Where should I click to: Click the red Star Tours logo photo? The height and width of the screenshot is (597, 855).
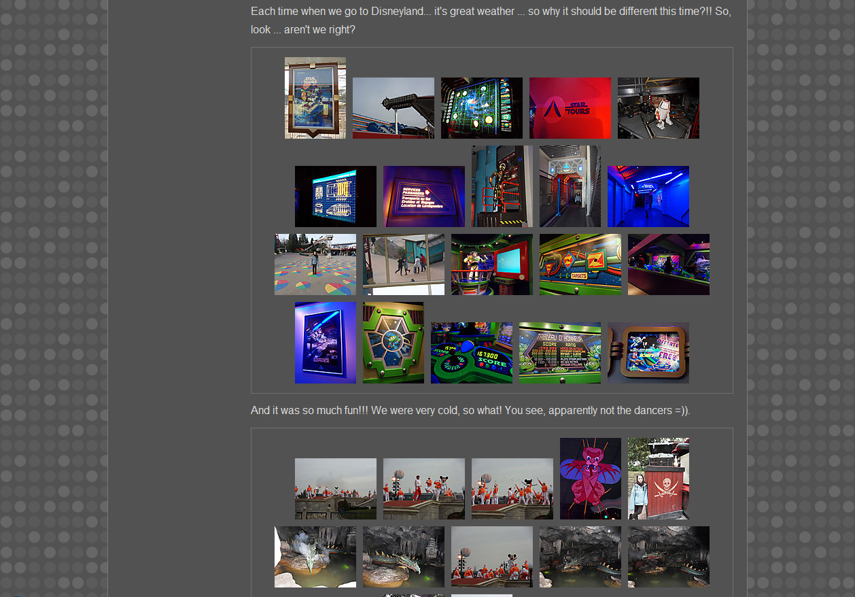point(570,108)
